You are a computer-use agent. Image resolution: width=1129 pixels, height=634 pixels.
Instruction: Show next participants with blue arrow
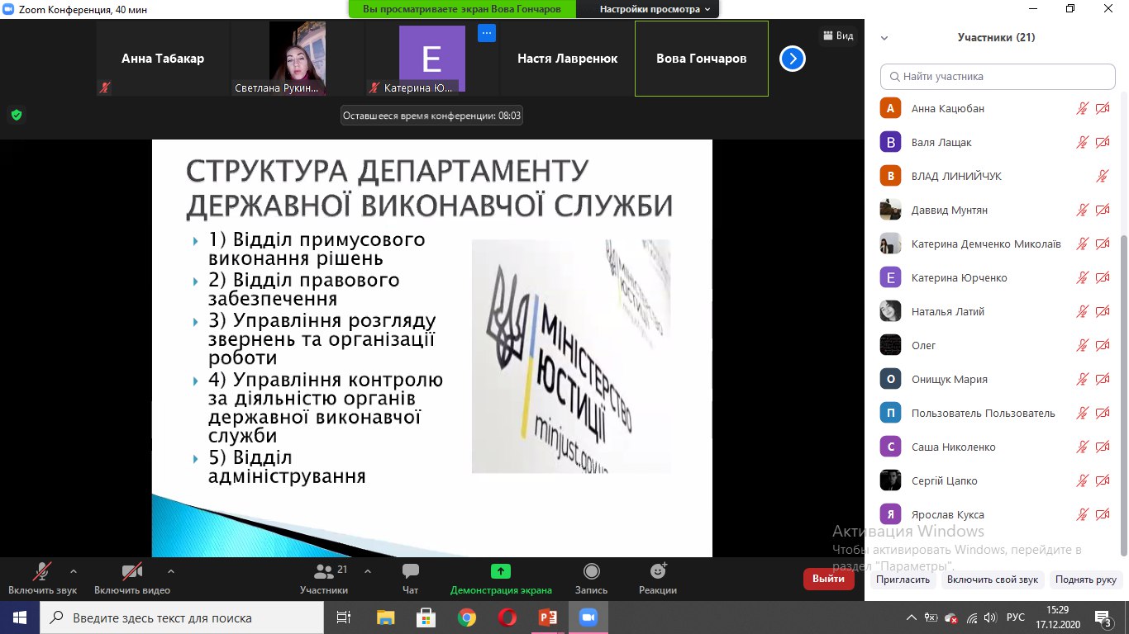(792, 59)
